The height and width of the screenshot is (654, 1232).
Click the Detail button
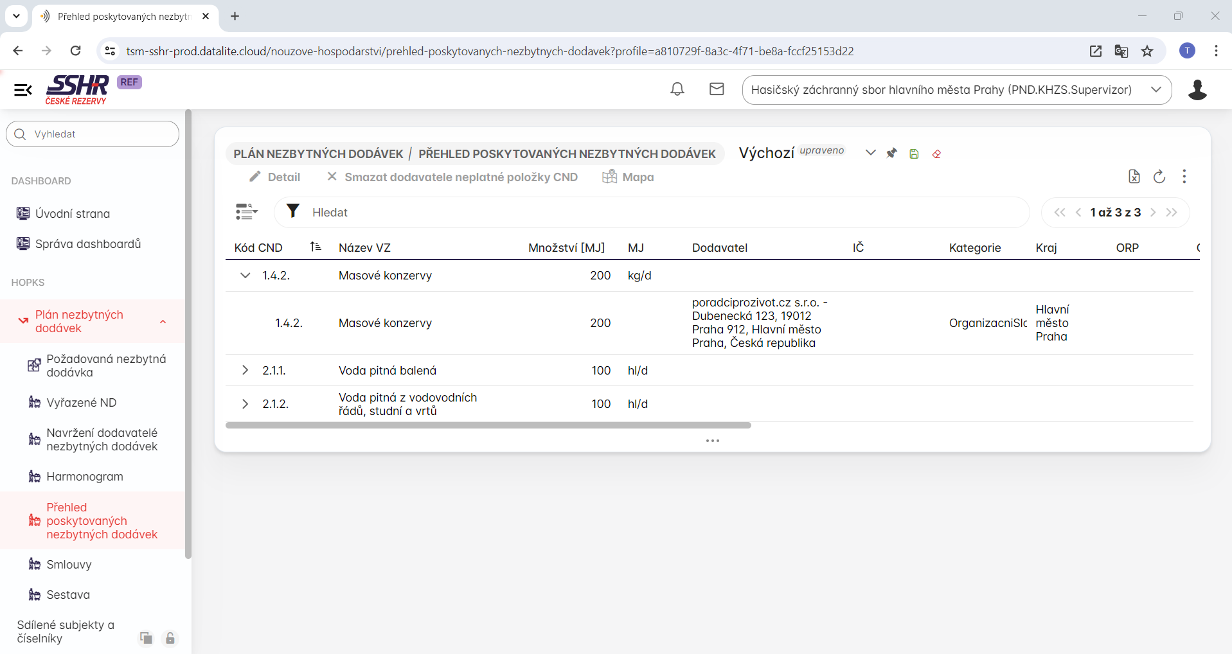point(274,177)
